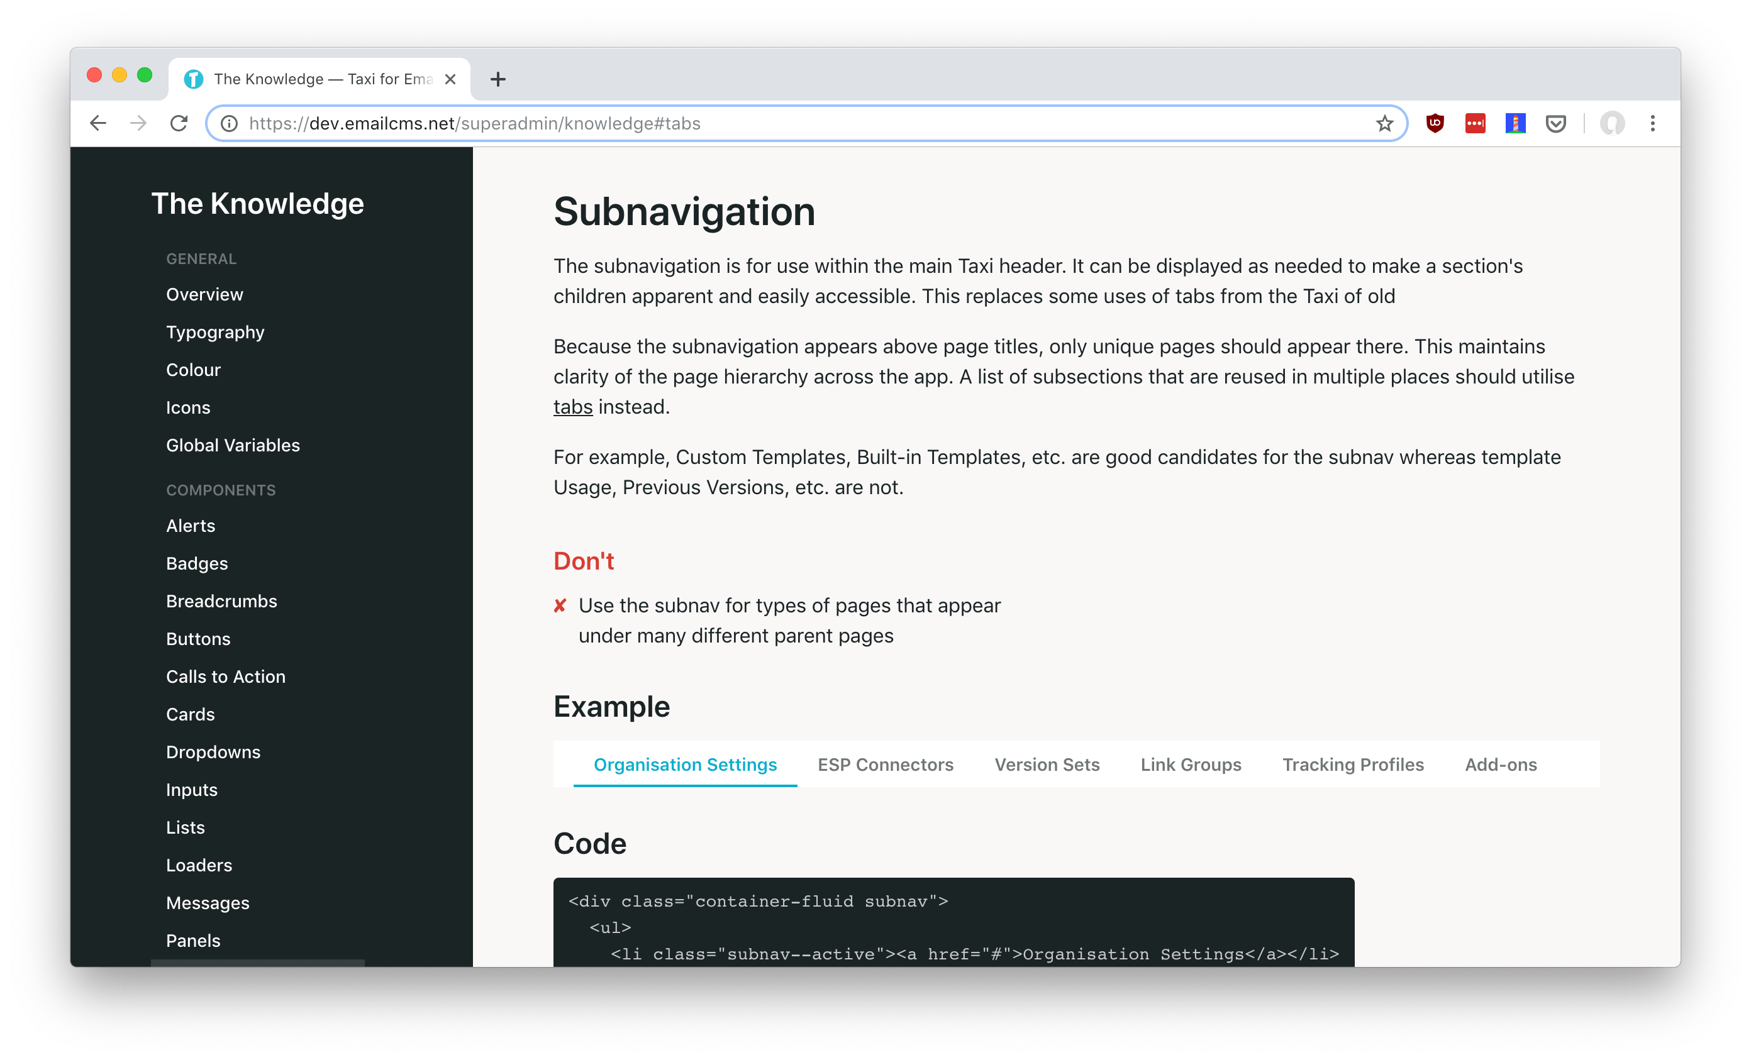Switch to the Tracking Profiles tab
This screenshot has width=1751, height=1060.
coord(1352,765)
